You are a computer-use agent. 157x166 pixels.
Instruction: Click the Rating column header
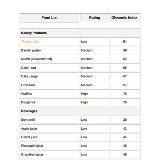tap(95, 18)
